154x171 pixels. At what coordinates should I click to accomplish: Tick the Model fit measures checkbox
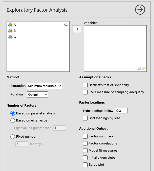click(85, 151)
